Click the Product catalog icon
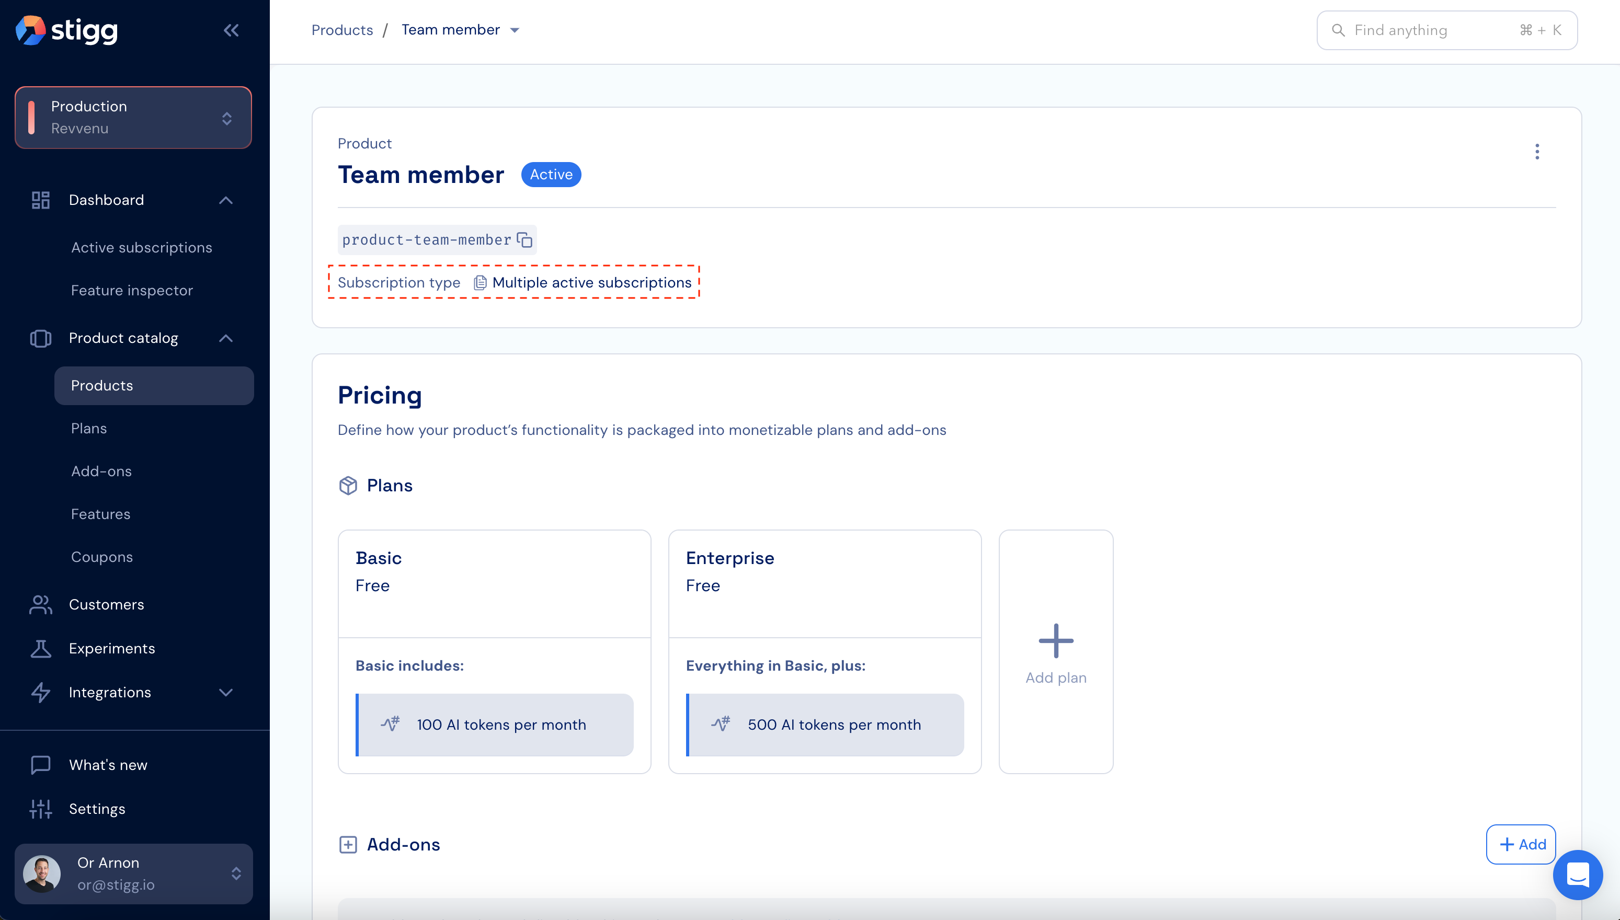 tap(40, 338)
